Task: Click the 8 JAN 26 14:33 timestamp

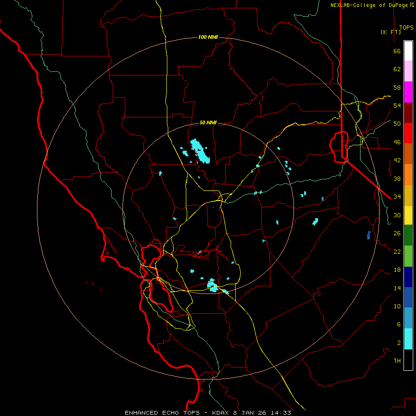Action: 262,413
